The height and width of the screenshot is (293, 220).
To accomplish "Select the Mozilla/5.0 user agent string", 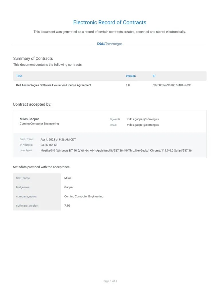I will tap(116, 151).
